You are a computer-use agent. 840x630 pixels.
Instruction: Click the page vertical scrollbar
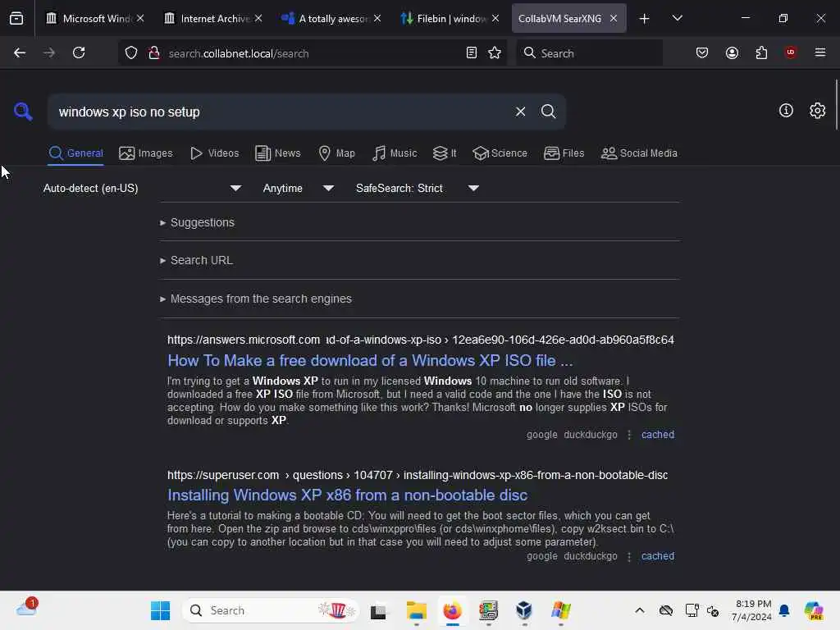click(x=836, y=104)
